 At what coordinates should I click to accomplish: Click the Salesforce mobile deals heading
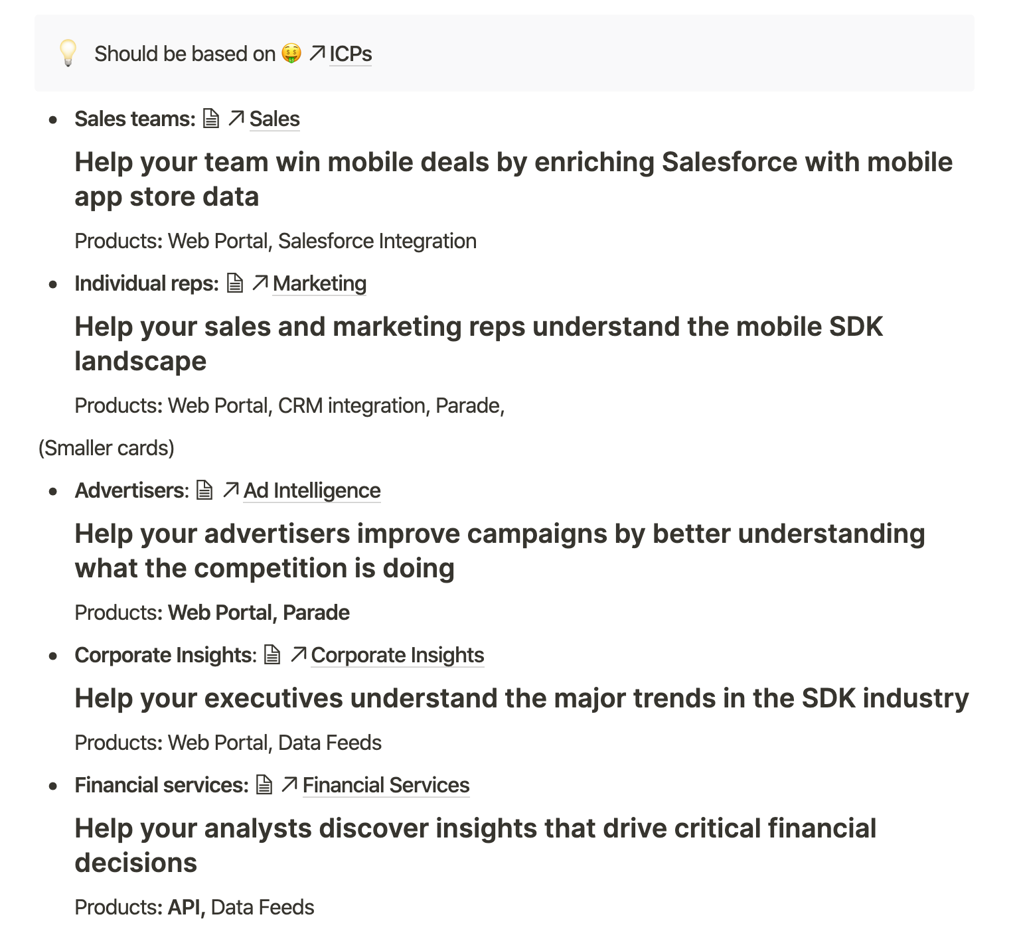coord(513,179)
